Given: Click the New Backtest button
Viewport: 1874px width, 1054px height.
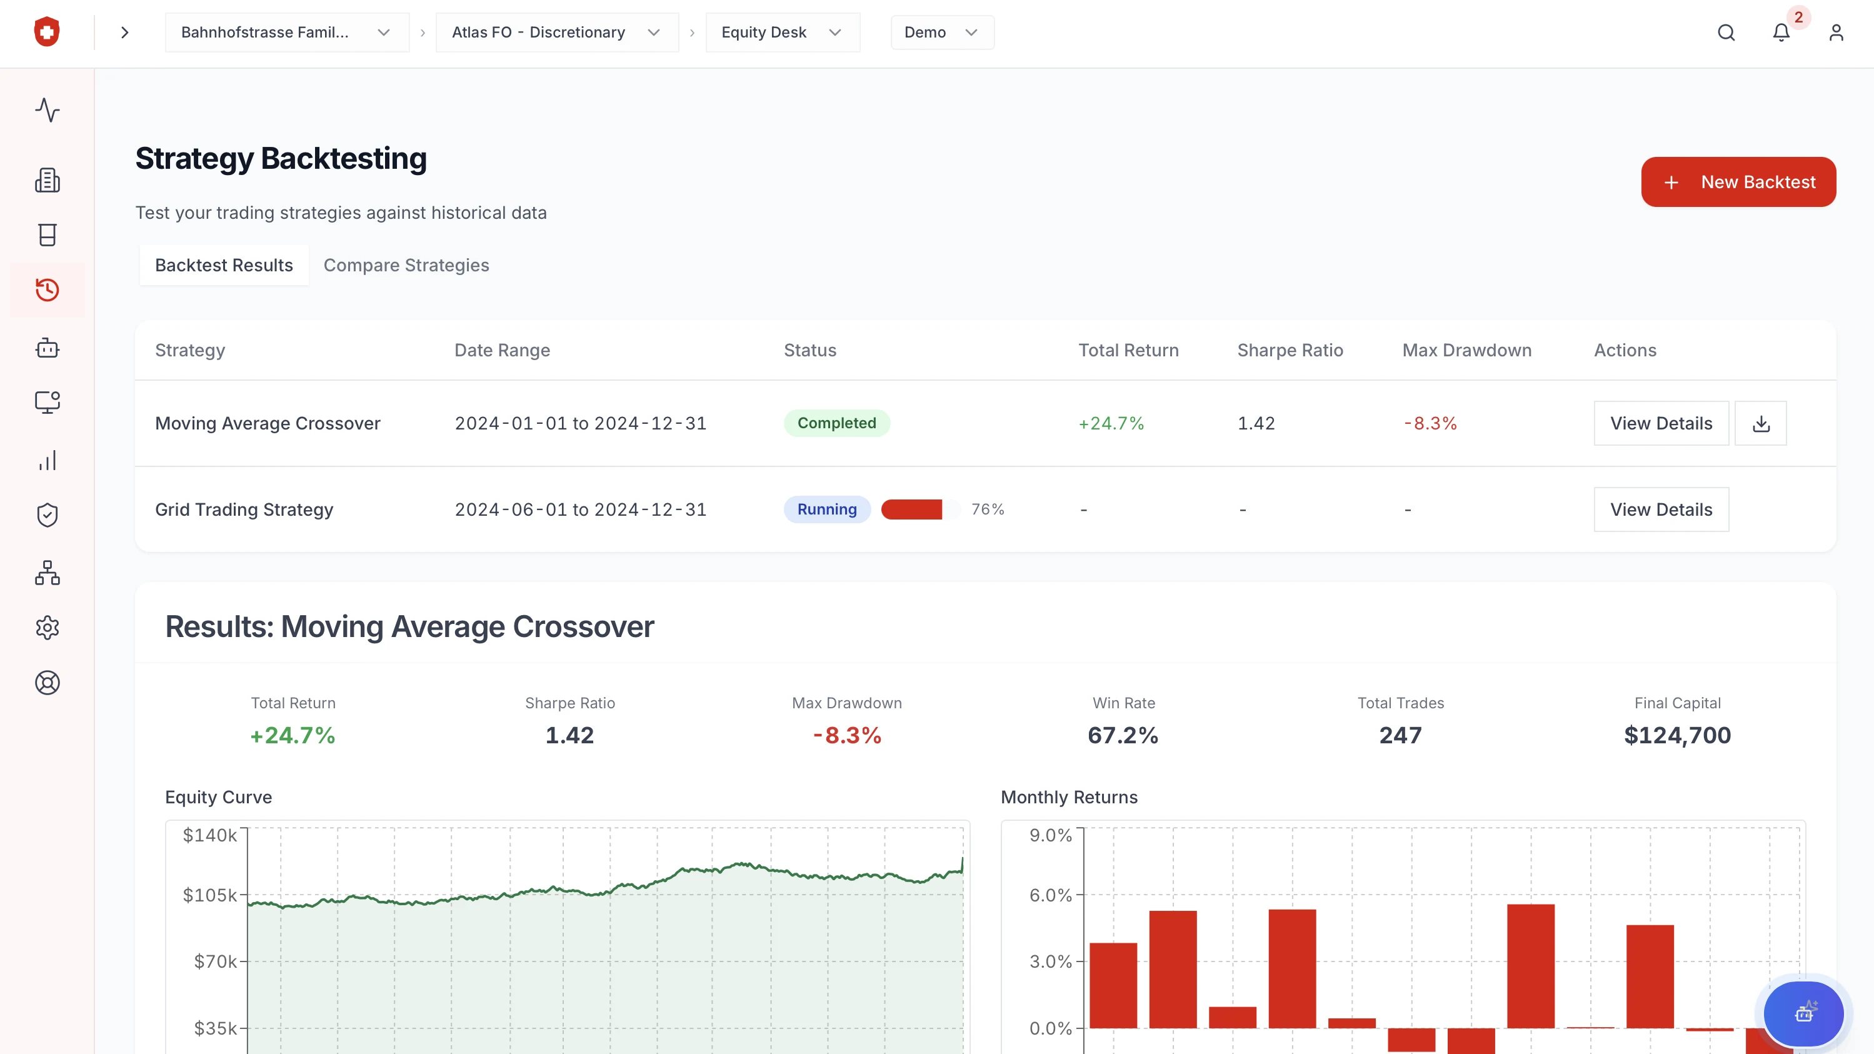Looking at the screenshot, I should [x=1738, y=182].
